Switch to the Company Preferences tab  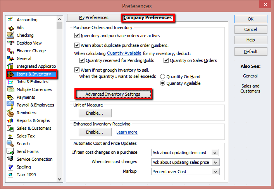(148, 18)
